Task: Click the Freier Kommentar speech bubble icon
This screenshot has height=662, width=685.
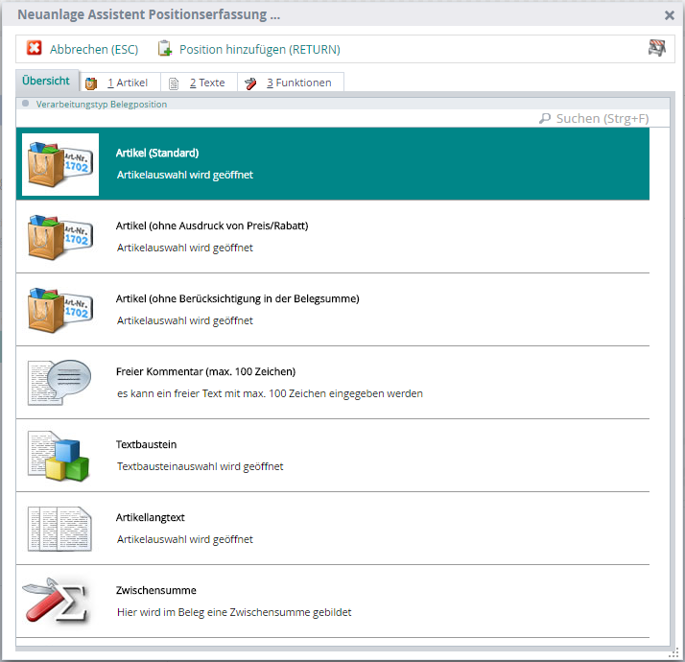Action: click(x=60, y=382)
